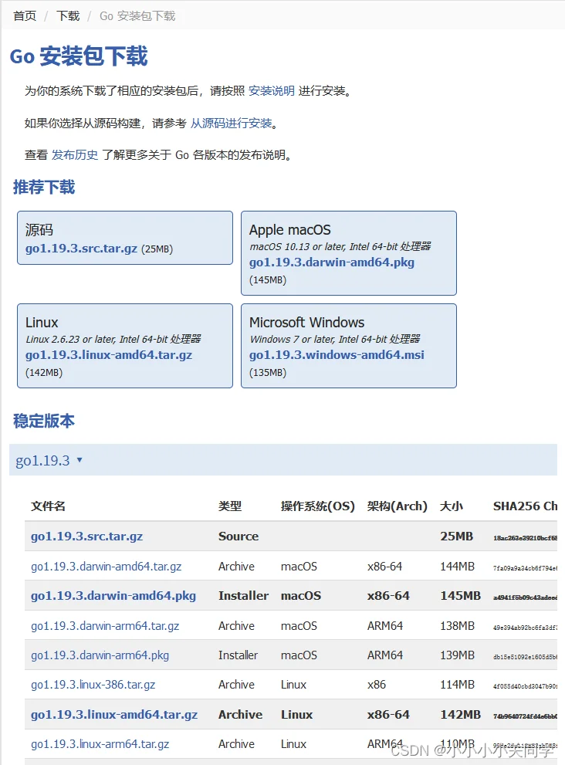
Task: Click go1.19.3.darwin-amd64.tar.gz in table
Action: (107, 567)
